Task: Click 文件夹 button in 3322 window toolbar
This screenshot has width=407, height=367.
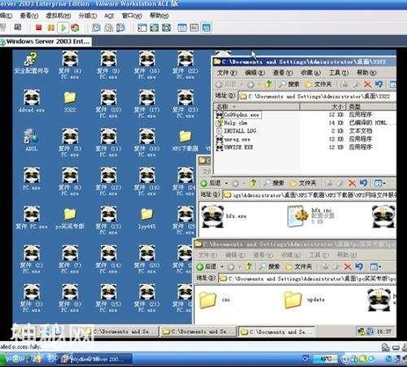Action: 318,85
